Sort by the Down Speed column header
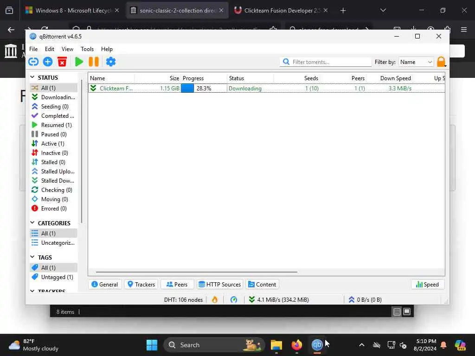475x356 pixels. point(390,78)
